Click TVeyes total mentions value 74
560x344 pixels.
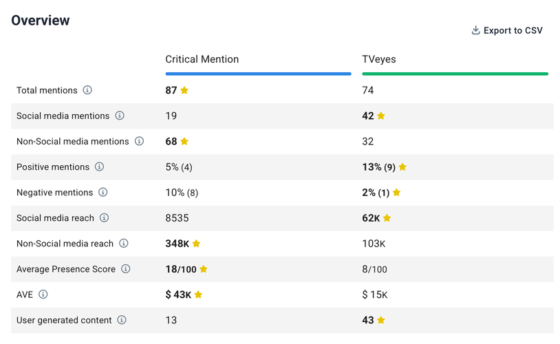tap(368, 90)
